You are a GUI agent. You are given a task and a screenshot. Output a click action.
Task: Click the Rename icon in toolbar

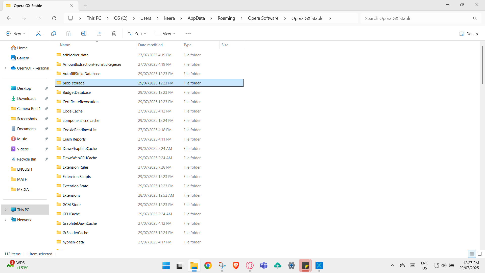click(84, 34)
